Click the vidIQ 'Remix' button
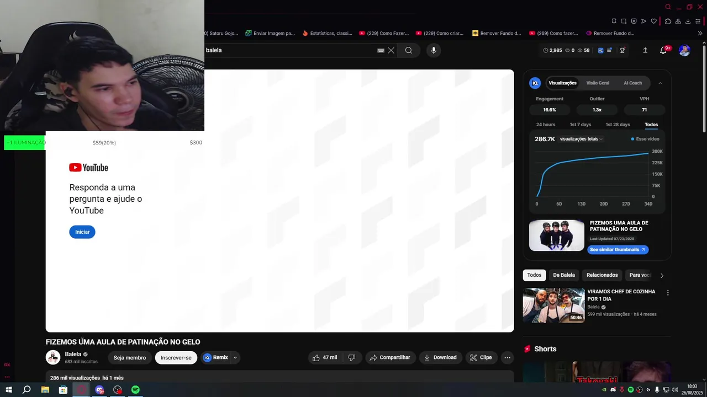 (216, 358)
